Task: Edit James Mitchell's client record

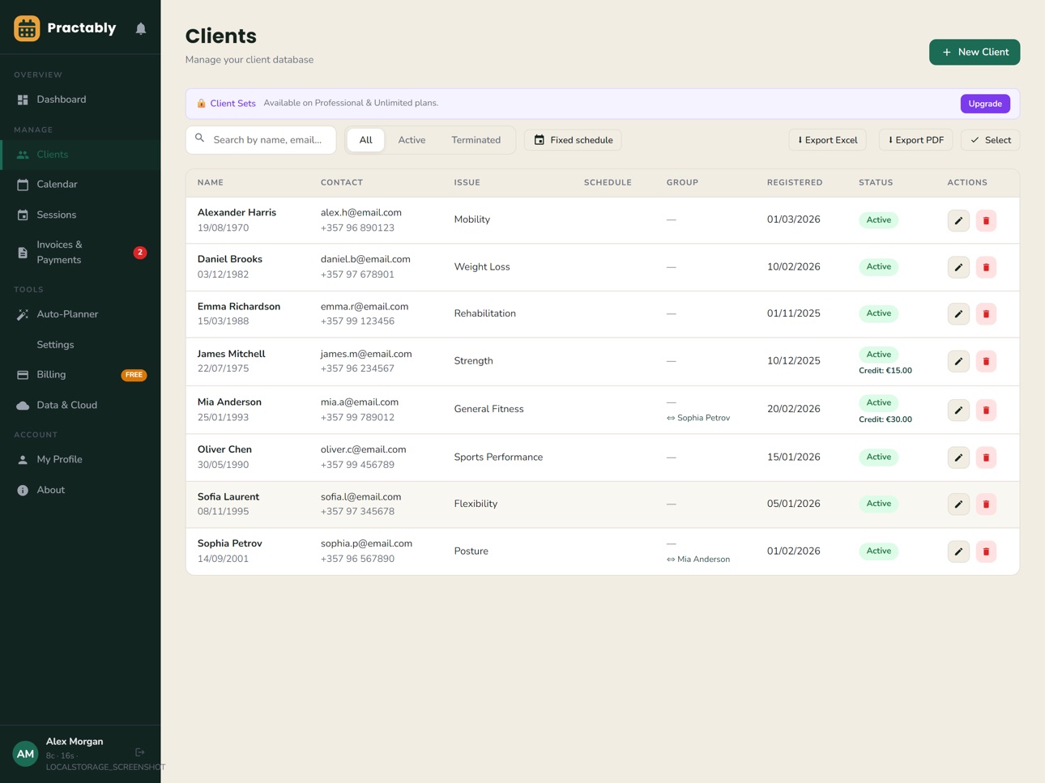Action: 958,361
